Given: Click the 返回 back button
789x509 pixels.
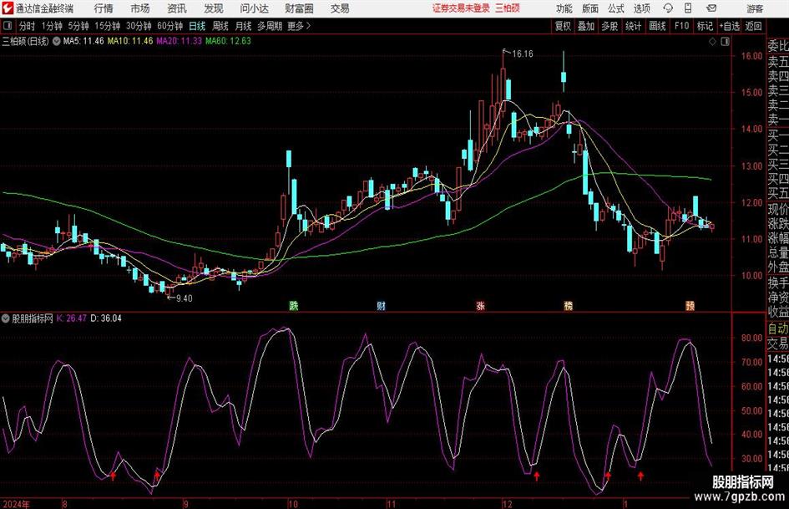Looking at the screenshot, I should pyautogui.click(x=753, y=26).
